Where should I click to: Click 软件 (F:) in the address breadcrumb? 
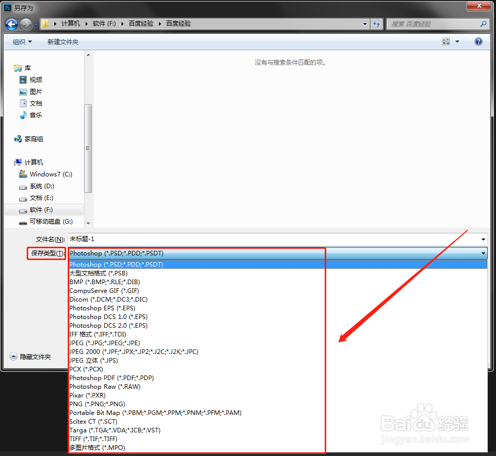point(104,24)
